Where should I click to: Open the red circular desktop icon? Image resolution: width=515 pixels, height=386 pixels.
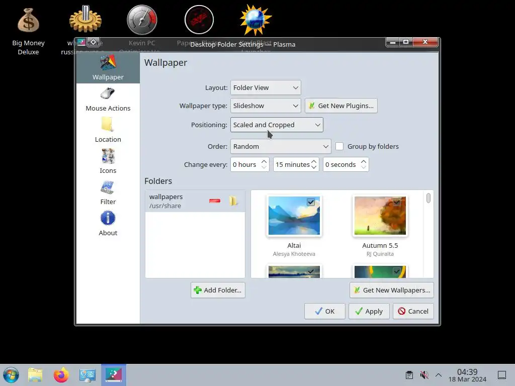(x=199, y=20)
